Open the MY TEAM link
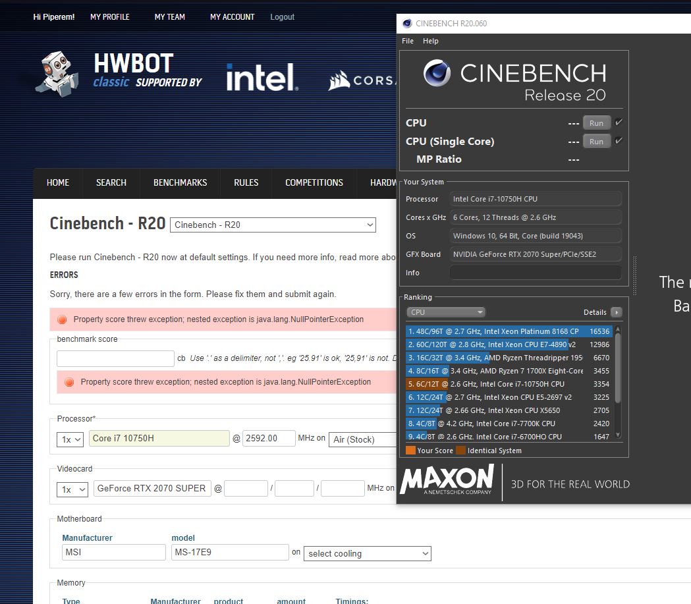The image size is (691, 604). click(x=170, y=16)
